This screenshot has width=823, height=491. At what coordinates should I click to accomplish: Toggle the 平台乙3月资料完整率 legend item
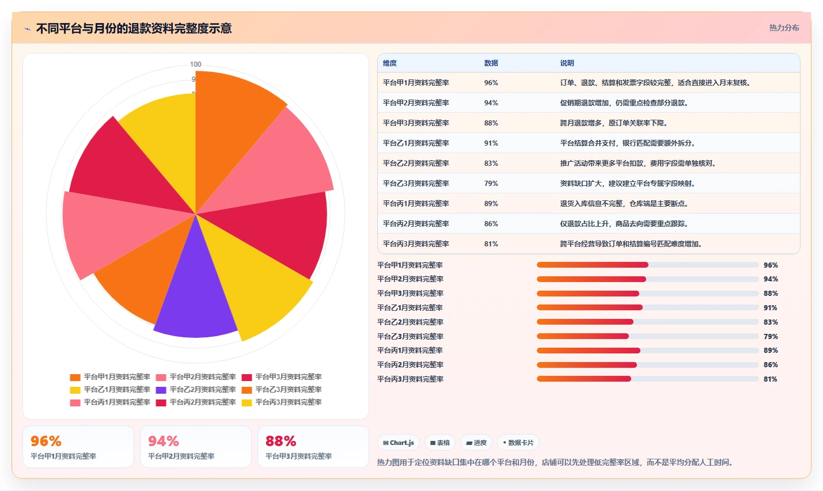[x=282, y=390]
